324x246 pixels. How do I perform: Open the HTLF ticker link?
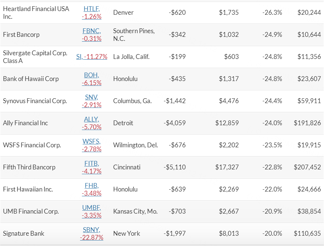91,9
